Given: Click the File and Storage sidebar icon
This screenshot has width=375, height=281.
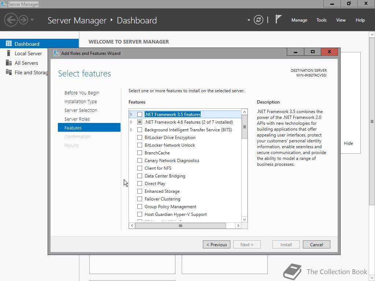Looking at the screenshot, I should tap(9, 72).
